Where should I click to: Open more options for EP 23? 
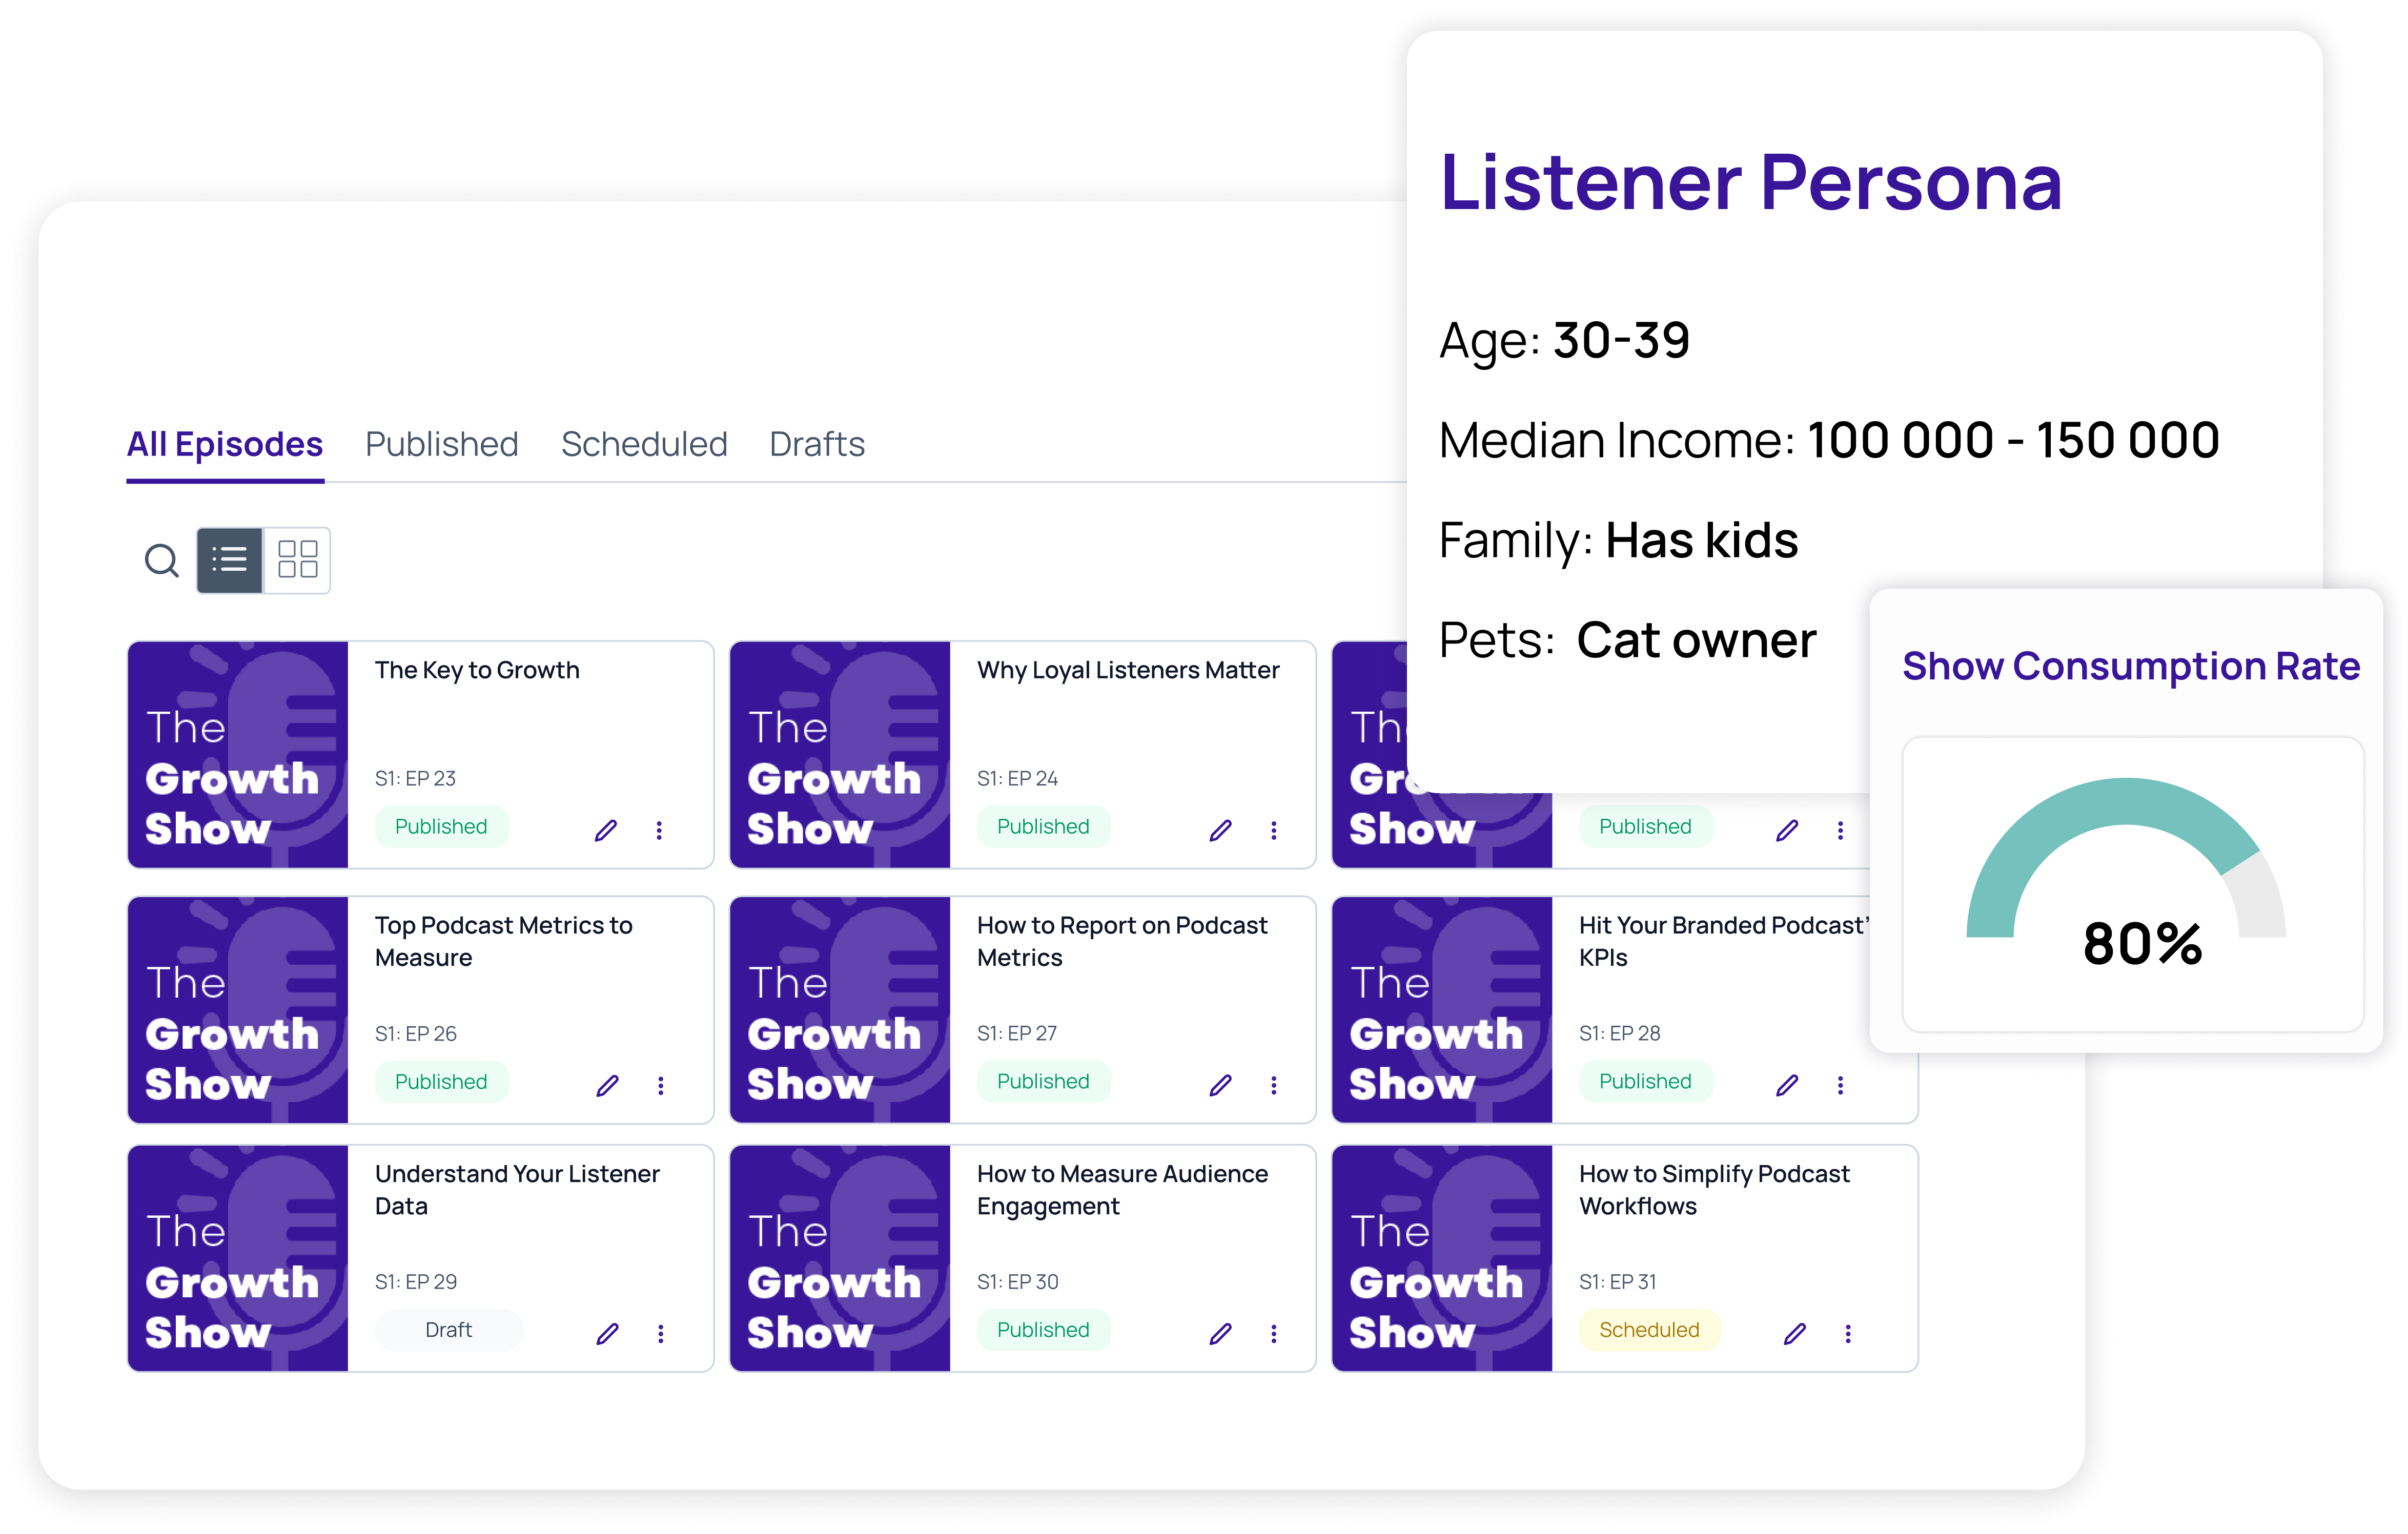tap(659, 831)
